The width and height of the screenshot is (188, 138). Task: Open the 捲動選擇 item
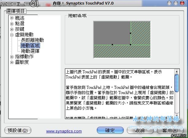(30, 51)
